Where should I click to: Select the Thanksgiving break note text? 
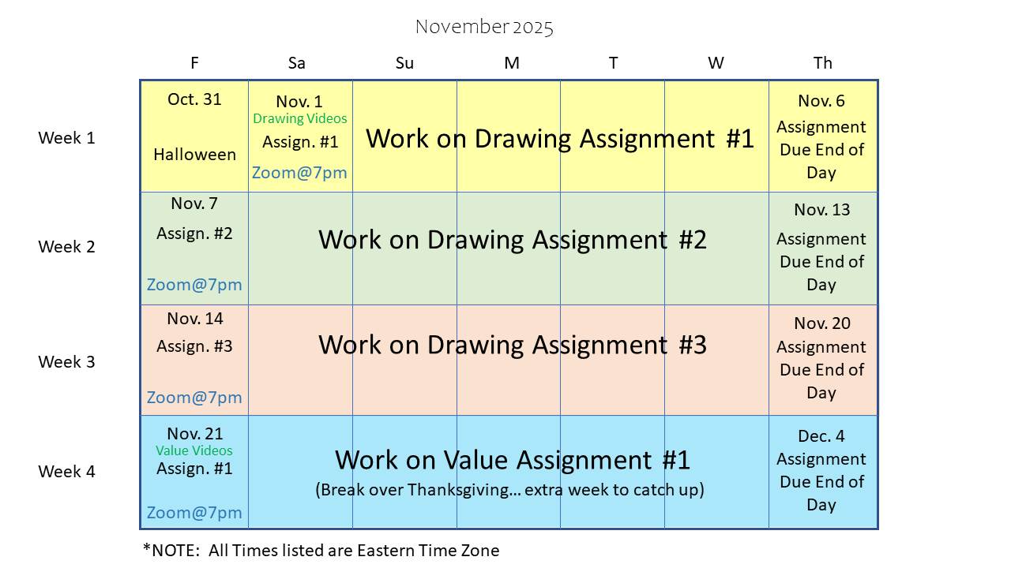click(x=509, y=490)
